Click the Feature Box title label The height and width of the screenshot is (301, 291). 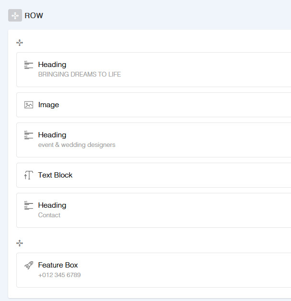coord(58,265)
